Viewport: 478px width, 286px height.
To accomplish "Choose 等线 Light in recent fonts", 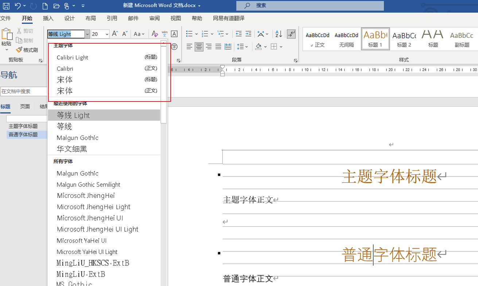I will pyautogui.click(x=104, y=115).
